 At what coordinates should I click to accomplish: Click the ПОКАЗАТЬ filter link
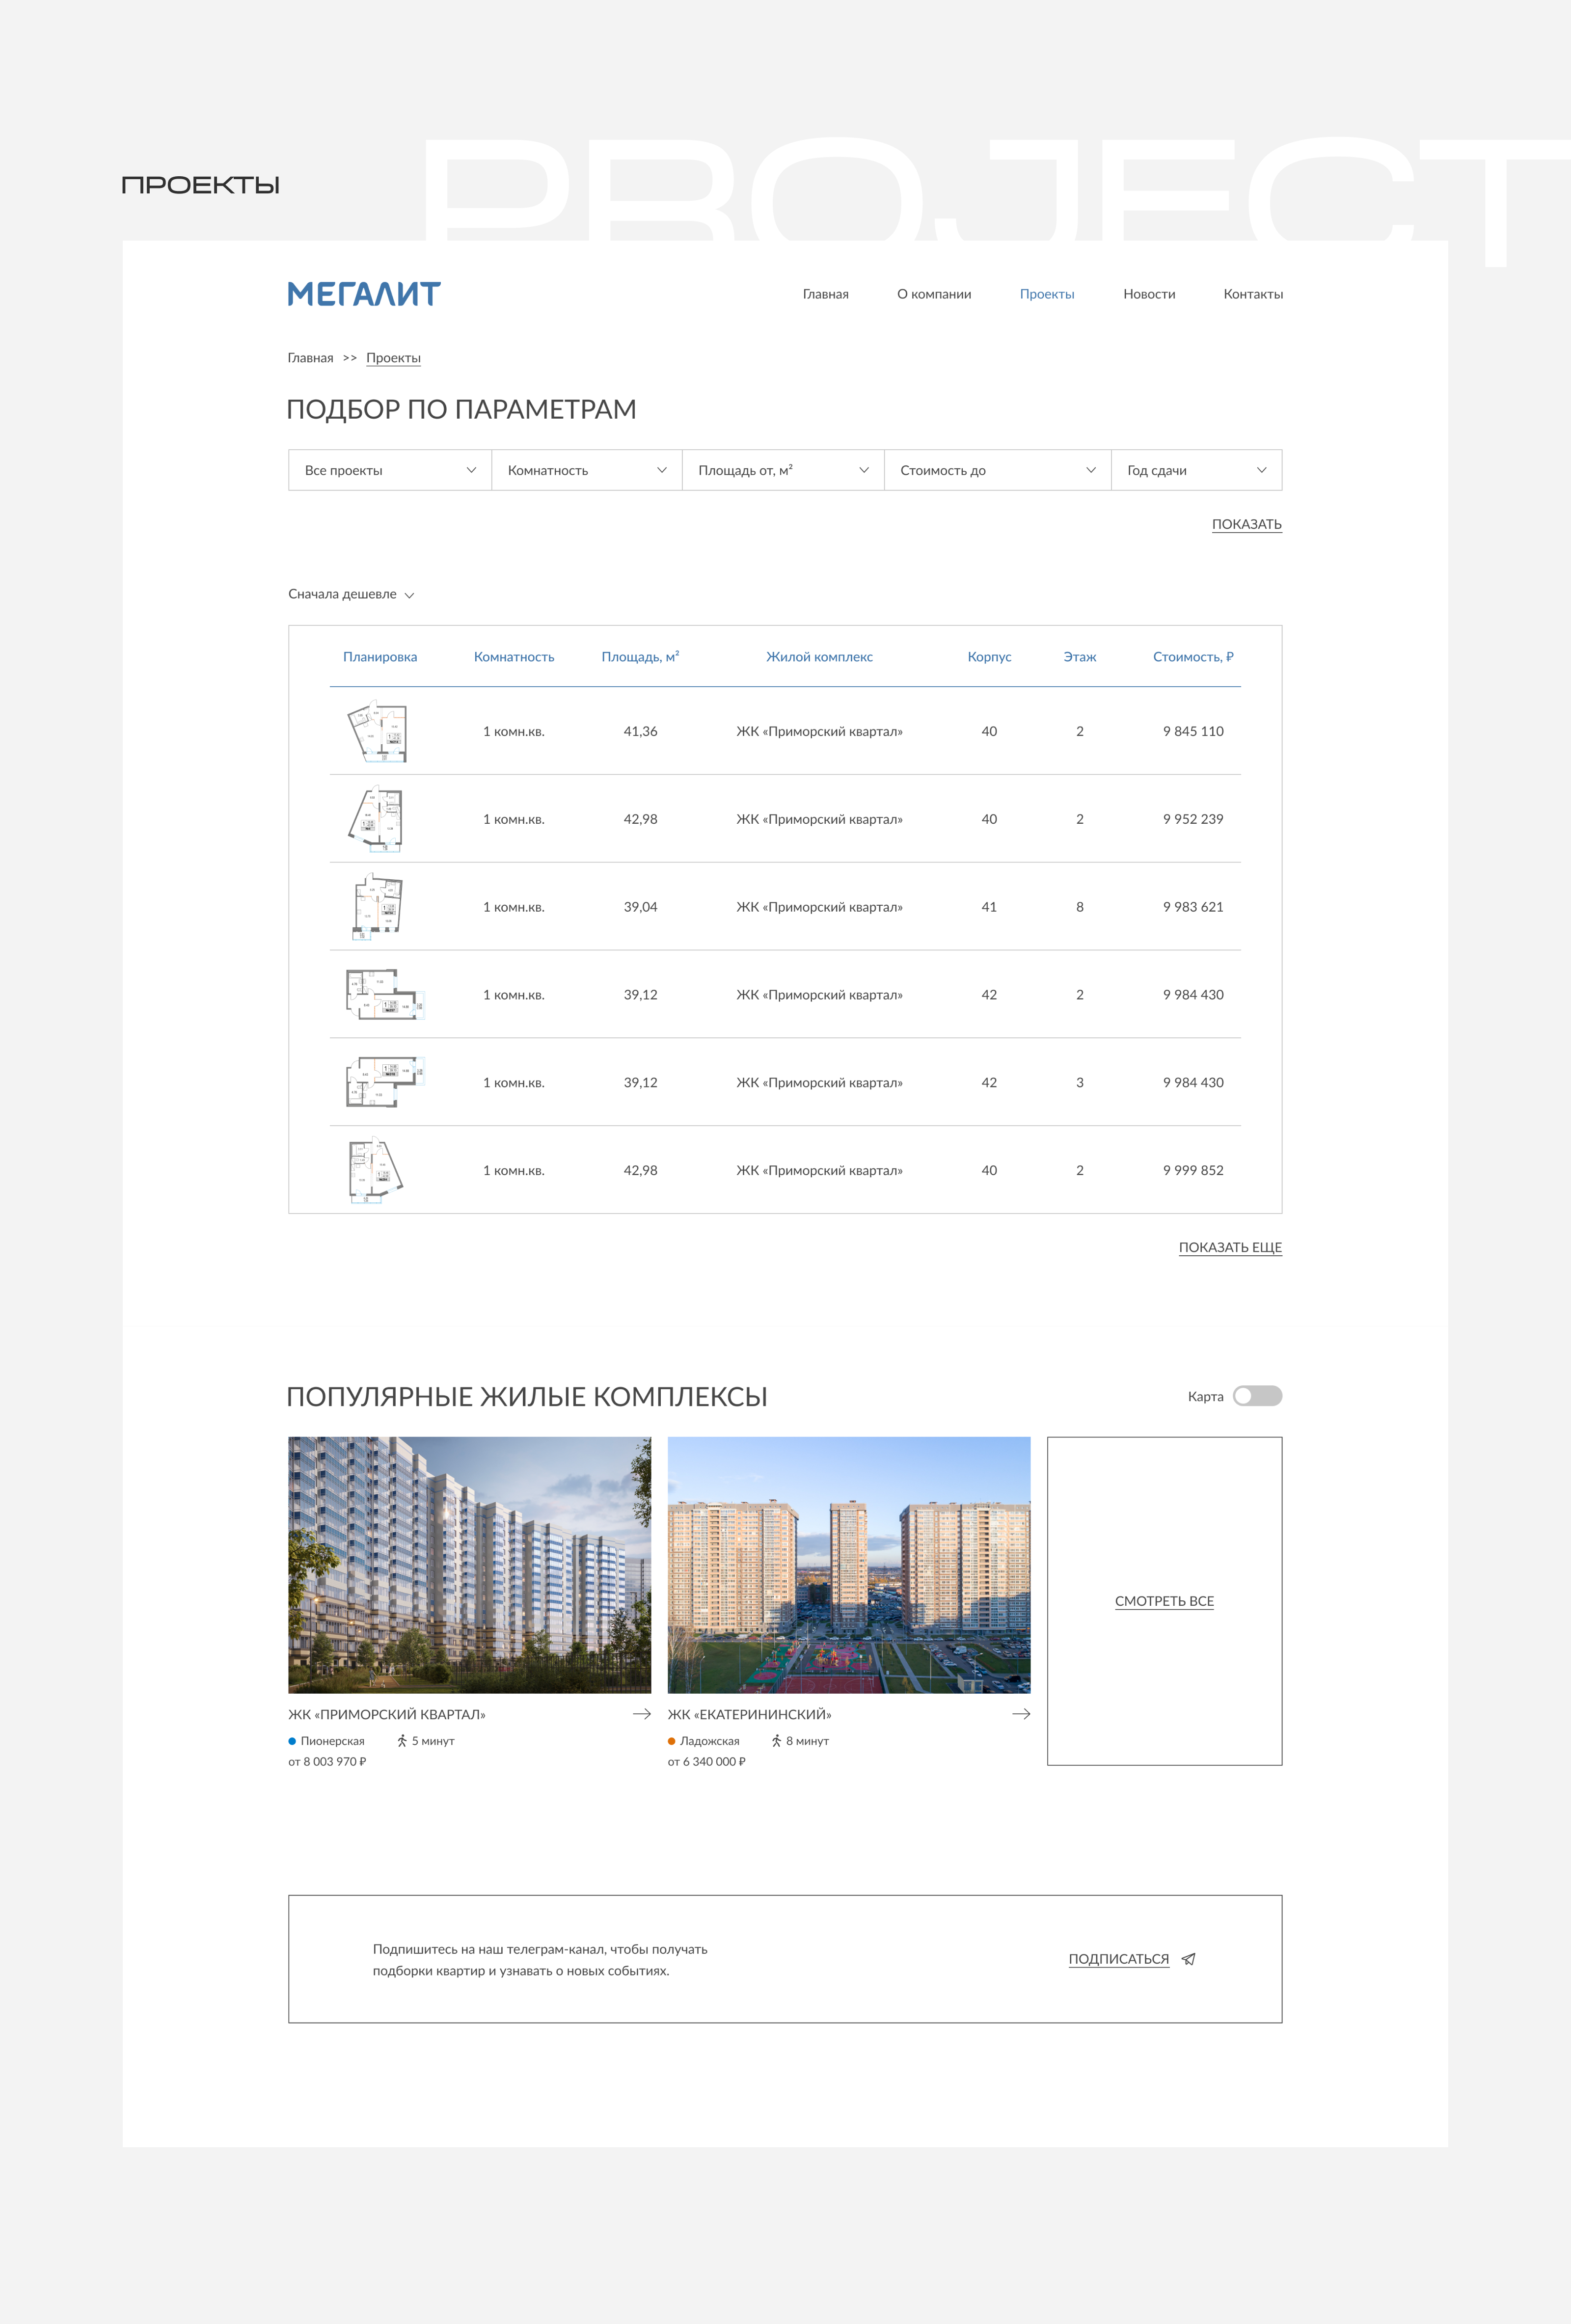(x=1246, y=524)
